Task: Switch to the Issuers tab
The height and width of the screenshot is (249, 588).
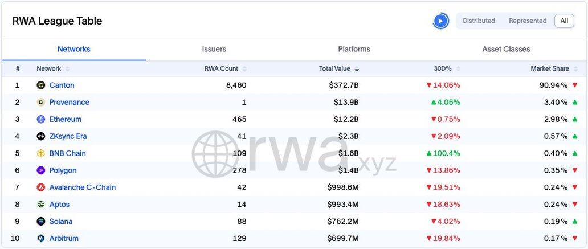Action: click(x=214, y=50)
